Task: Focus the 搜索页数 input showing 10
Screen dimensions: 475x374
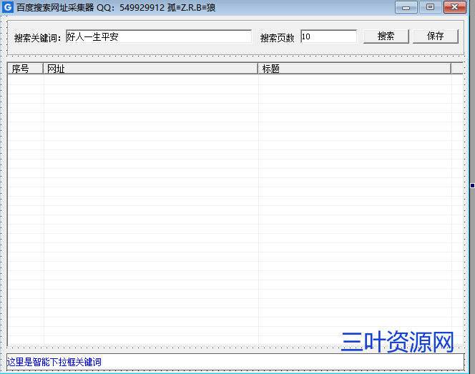Action: pos(328,36)
